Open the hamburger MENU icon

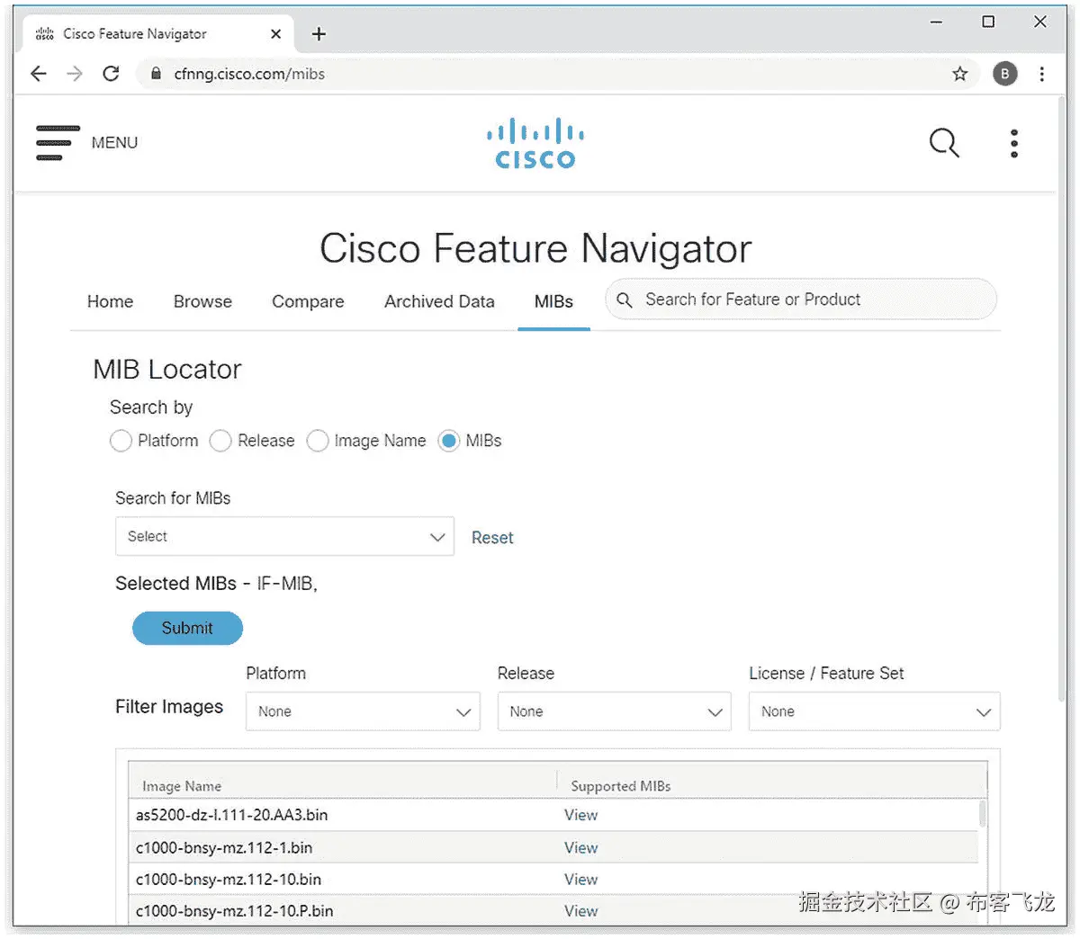click(x=58, y=142)
